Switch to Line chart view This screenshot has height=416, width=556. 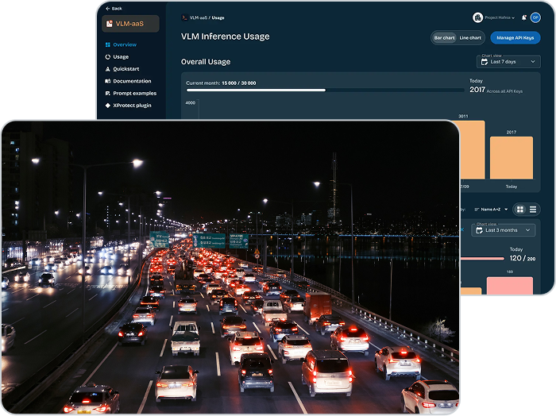[x=470, y=37]
